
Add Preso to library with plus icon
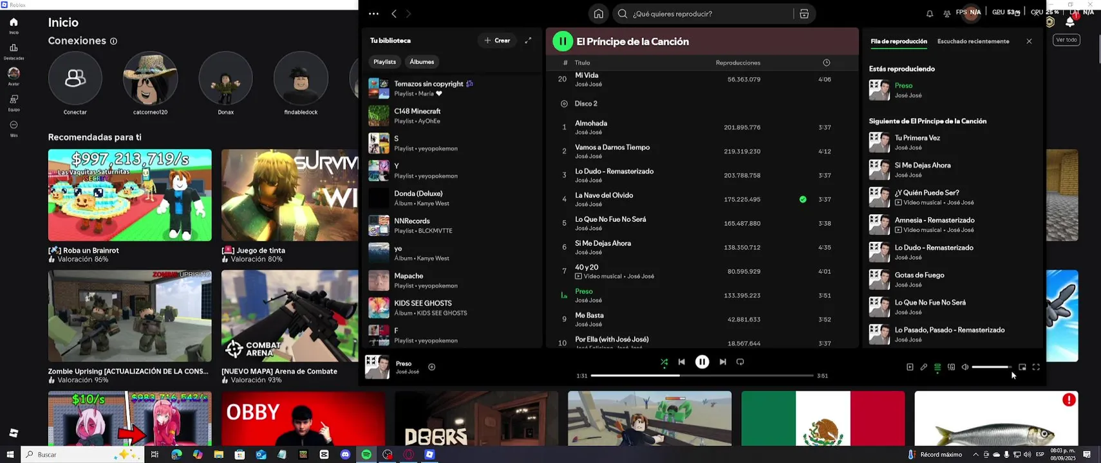[x=432, y=367]
